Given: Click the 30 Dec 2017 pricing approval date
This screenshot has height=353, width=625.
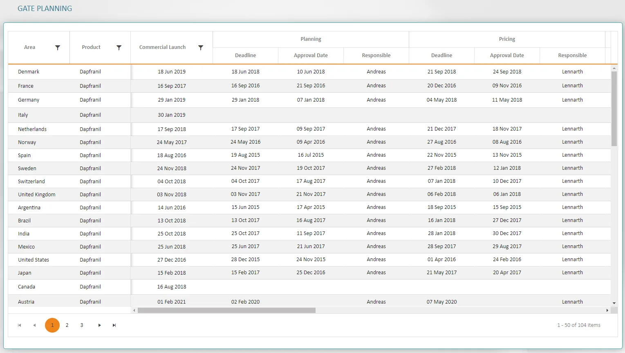Looking at the screenshot, I should 507,233.
